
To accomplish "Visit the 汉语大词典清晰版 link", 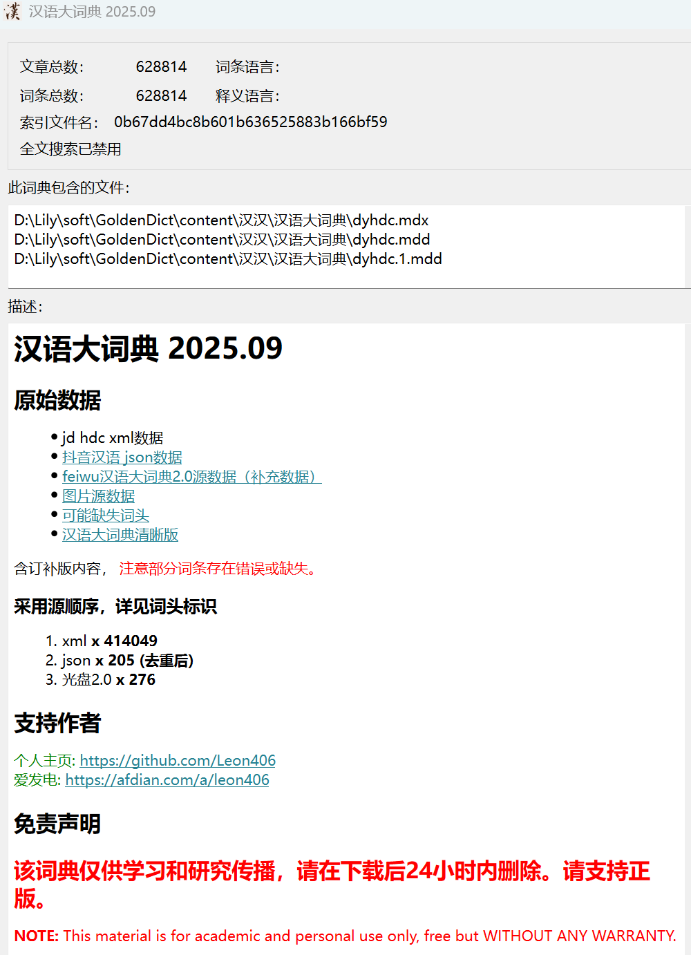I will coord(120,535).
